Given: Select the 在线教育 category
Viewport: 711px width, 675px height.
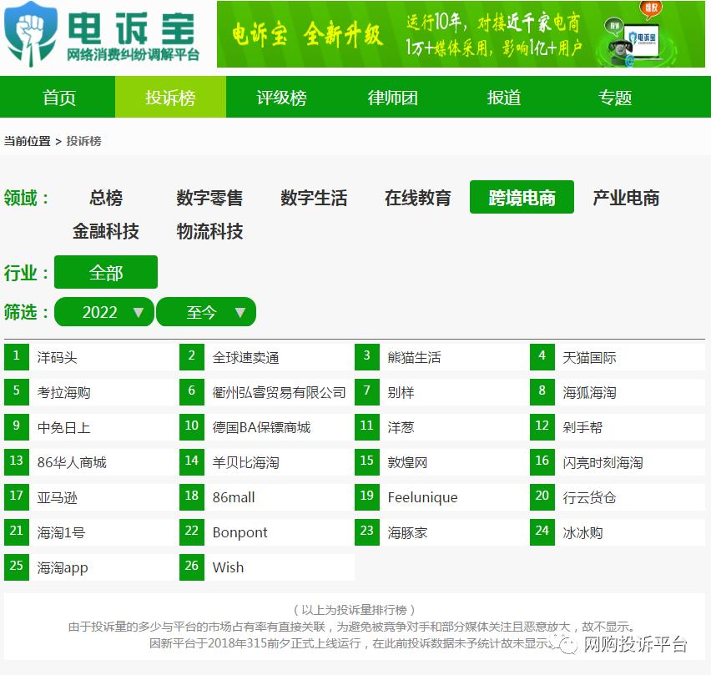Looking at the screenshot, I should 417,198.
